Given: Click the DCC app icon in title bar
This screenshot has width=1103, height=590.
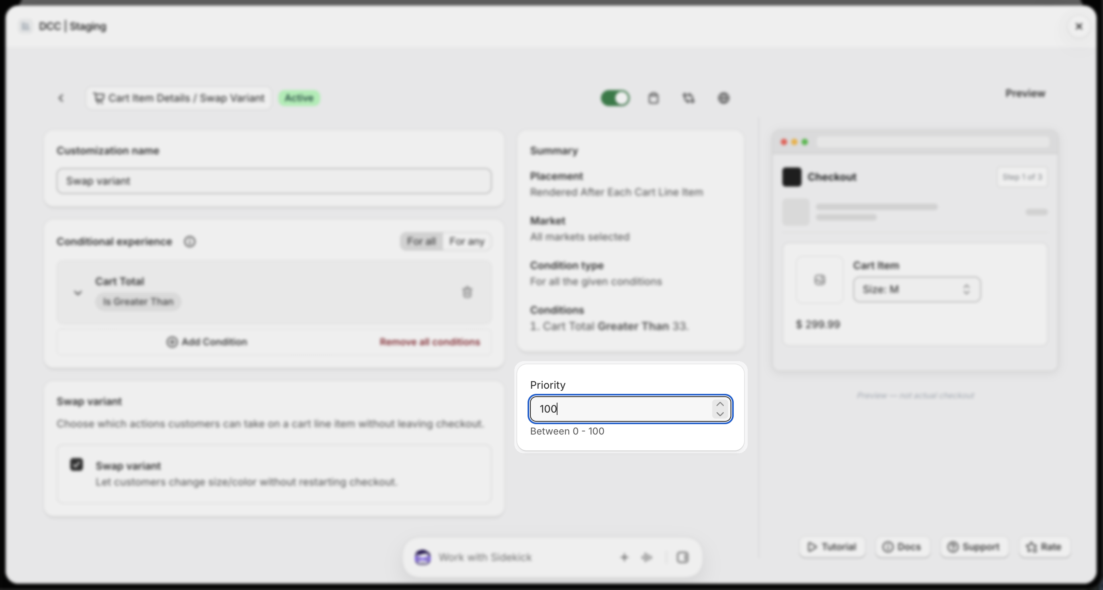Looking at the screenshot, I should [25, 27].
